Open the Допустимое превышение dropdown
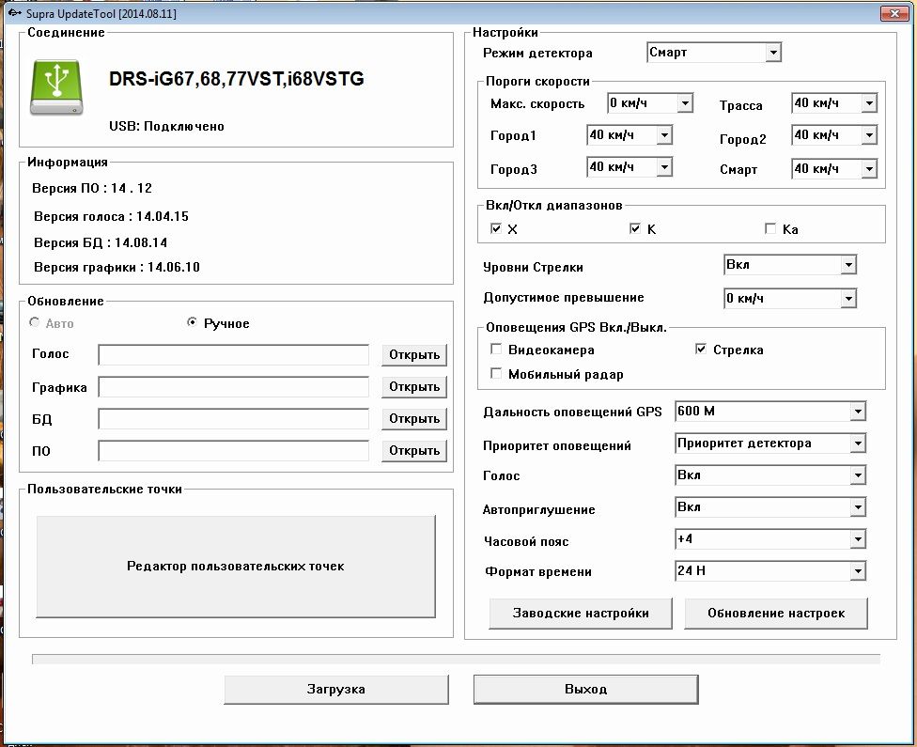Screen dimensions: 917x747 click(x=790, y=299)
